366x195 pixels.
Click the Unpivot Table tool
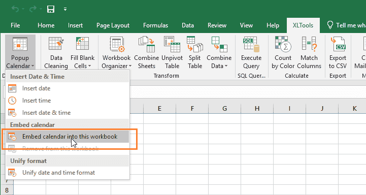point(172,53)
